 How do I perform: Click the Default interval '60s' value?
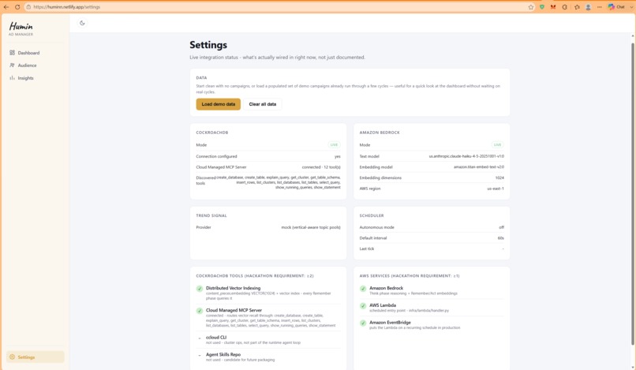[x=500, y=238]
